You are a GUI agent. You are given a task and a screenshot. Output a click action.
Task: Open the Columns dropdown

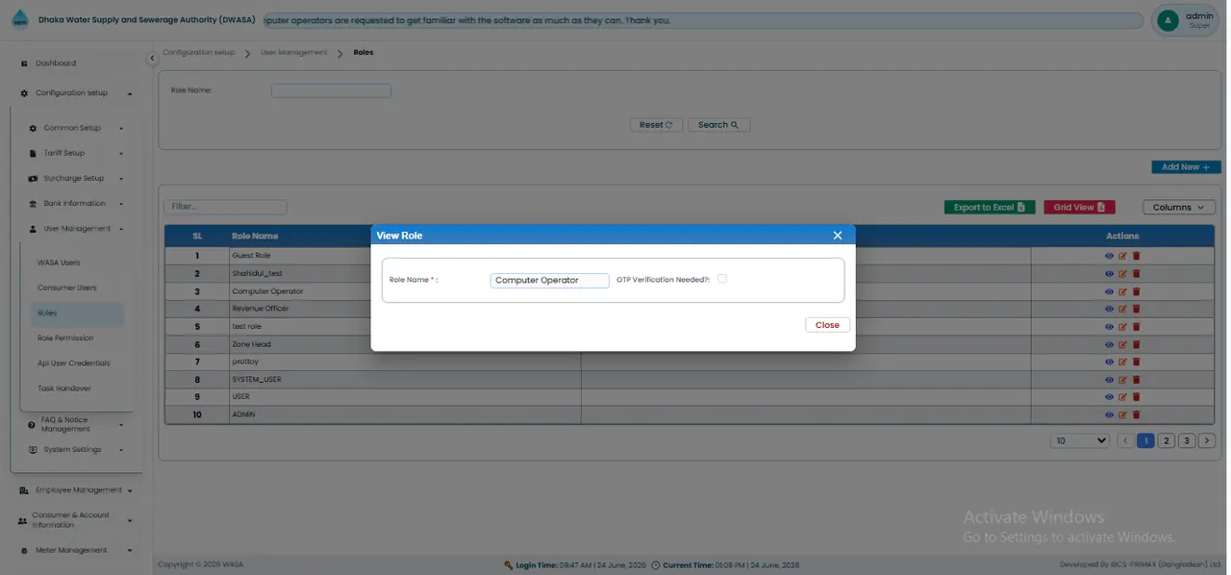[1179, 207]
